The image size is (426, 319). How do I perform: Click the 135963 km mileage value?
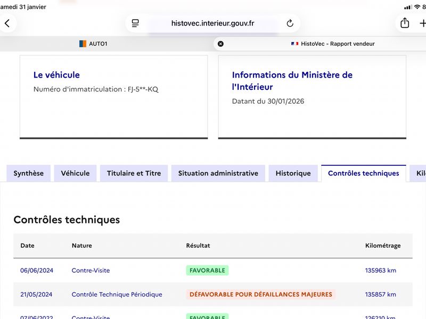click(380, 271)
